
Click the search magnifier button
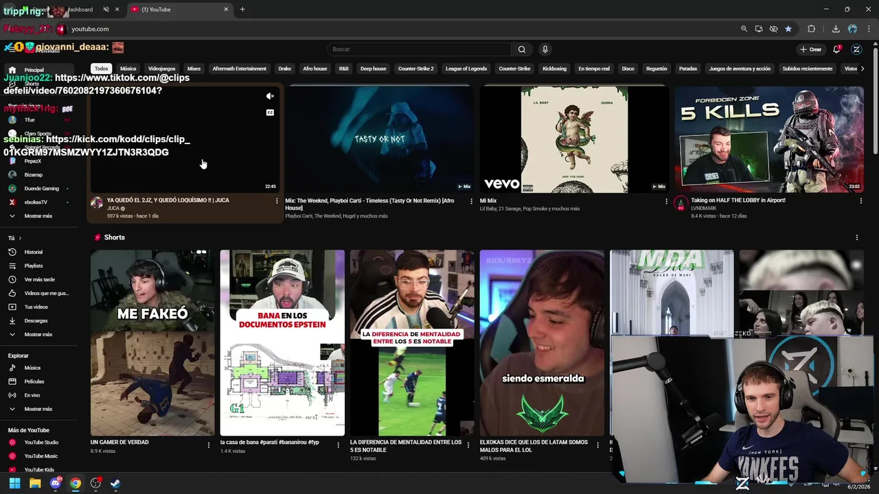click(522, 49)
